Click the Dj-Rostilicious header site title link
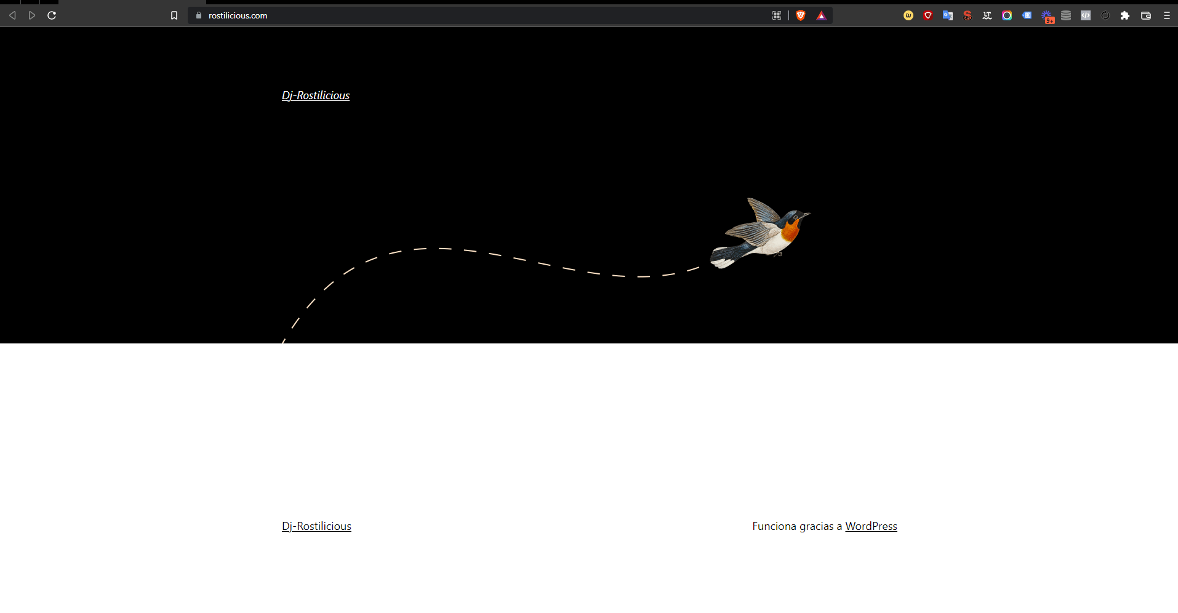1178x613 pixels. 316,95
